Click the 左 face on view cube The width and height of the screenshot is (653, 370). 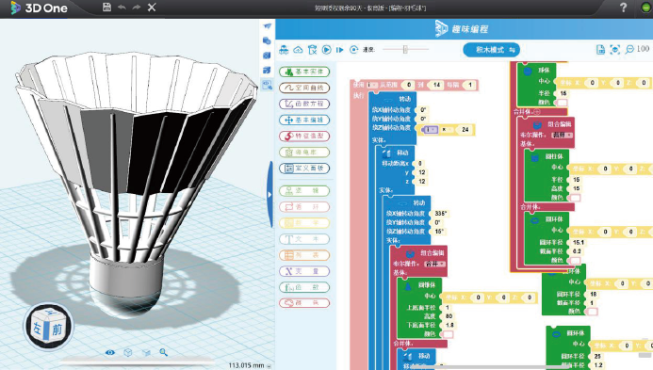pos(38,328)
